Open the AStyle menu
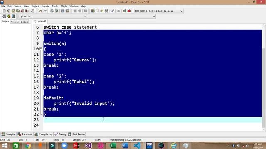Image resolution: width=266 pixels, height=149 pixels. click(x=64, y=7)
